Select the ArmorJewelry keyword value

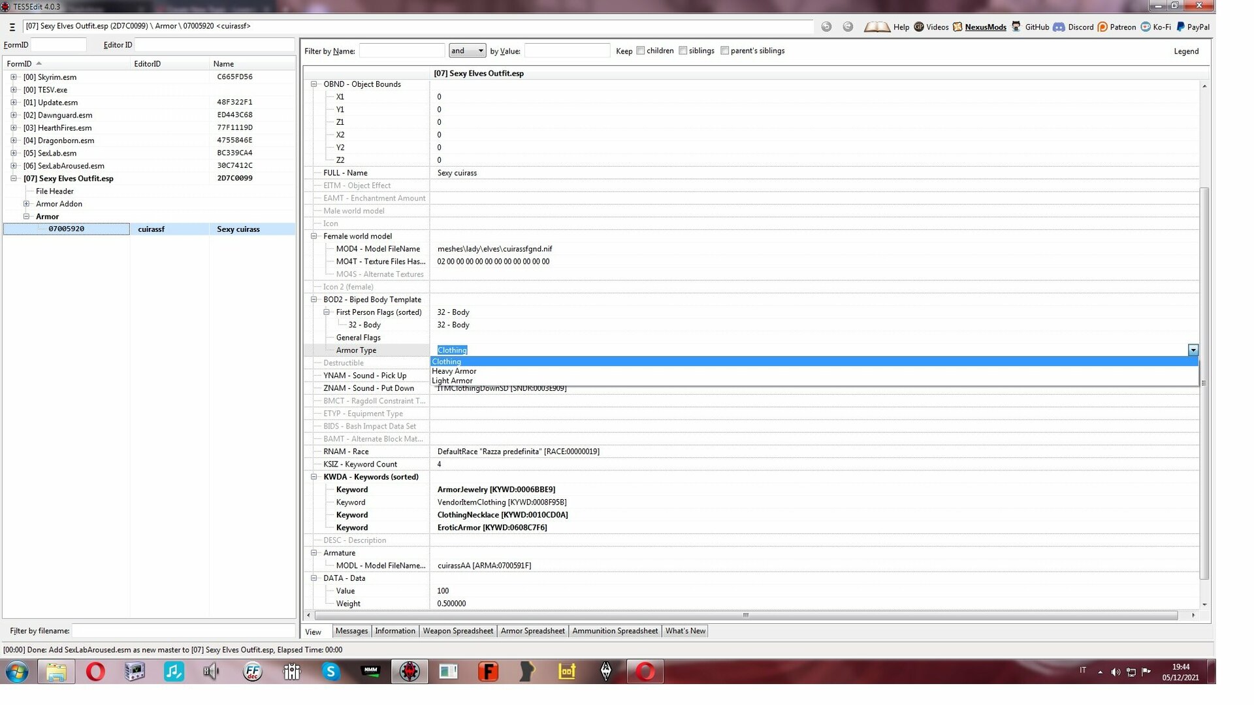[x=496, y=489]
